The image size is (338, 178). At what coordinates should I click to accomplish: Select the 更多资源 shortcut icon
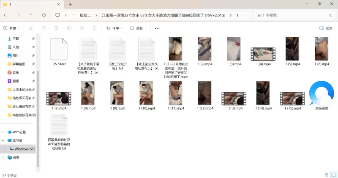tap(322, 96)
